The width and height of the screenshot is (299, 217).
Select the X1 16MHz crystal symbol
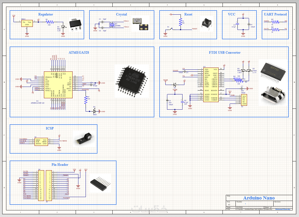(x=112, y=25)
